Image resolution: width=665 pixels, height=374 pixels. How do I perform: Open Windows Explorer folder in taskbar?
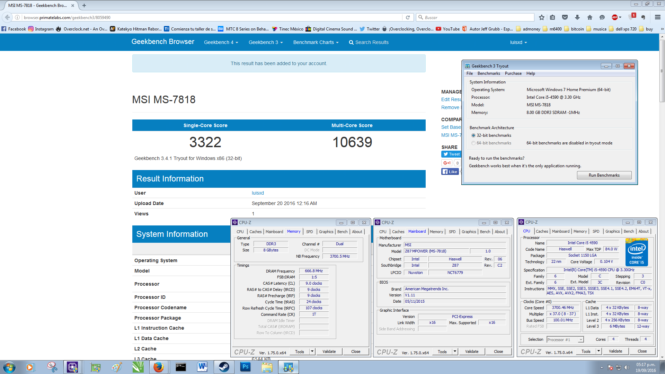coord(267,367)
